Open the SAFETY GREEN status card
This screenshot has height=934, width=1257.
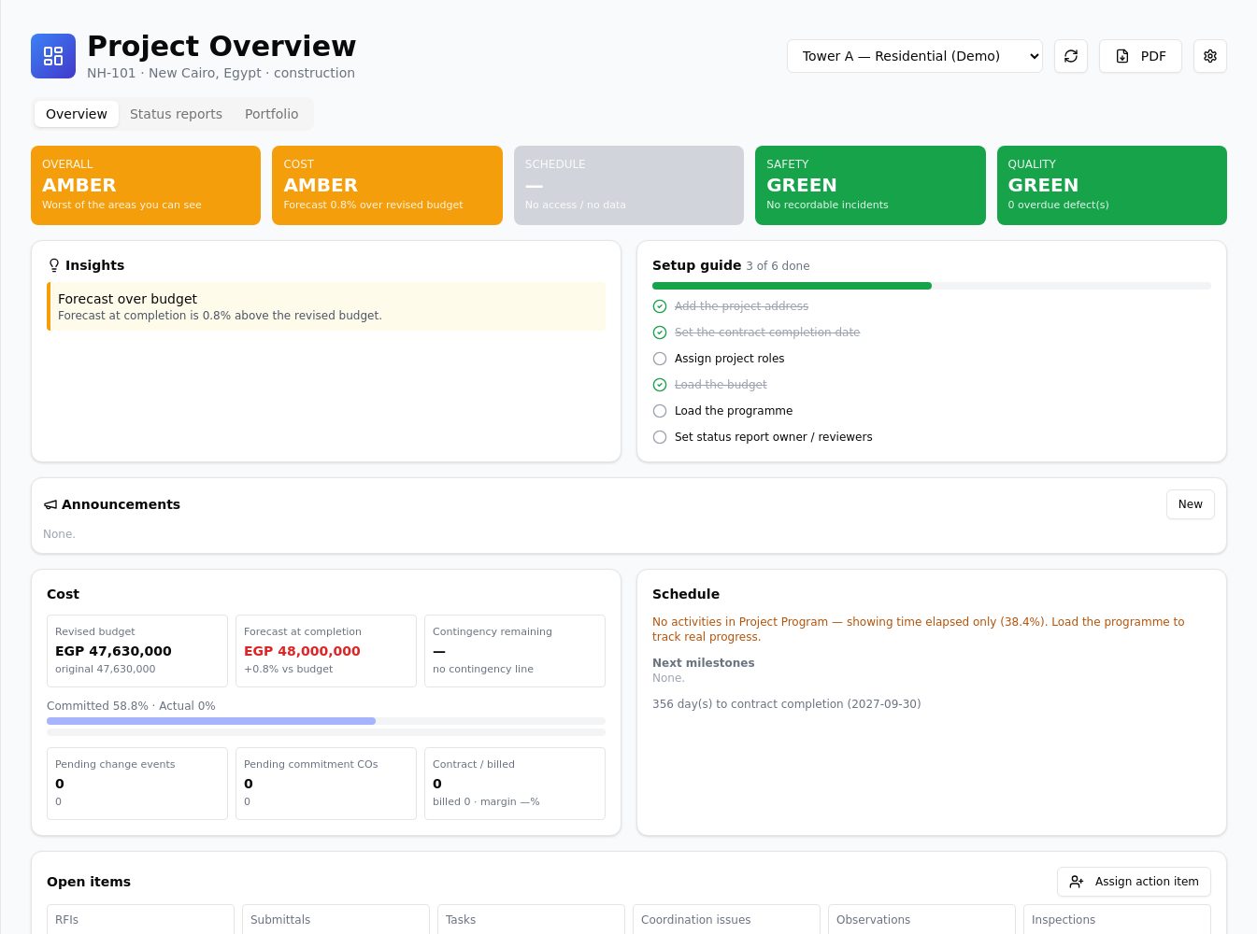click(x=870, y=185)
